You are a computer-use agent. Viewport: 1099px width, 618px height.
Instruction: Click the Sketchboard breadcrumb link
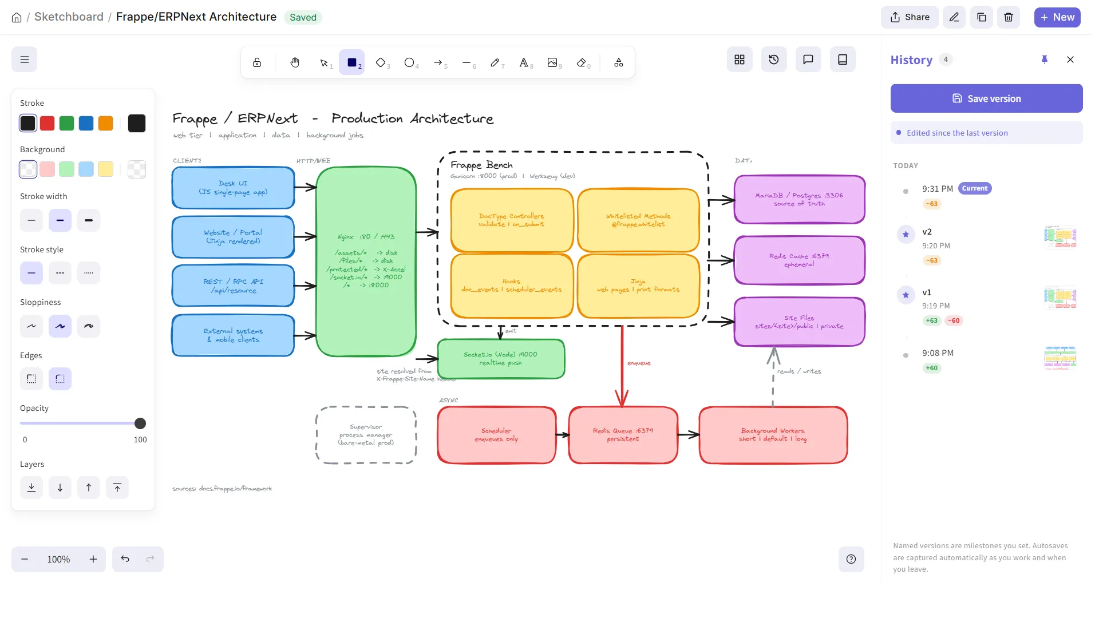[69, 17]
